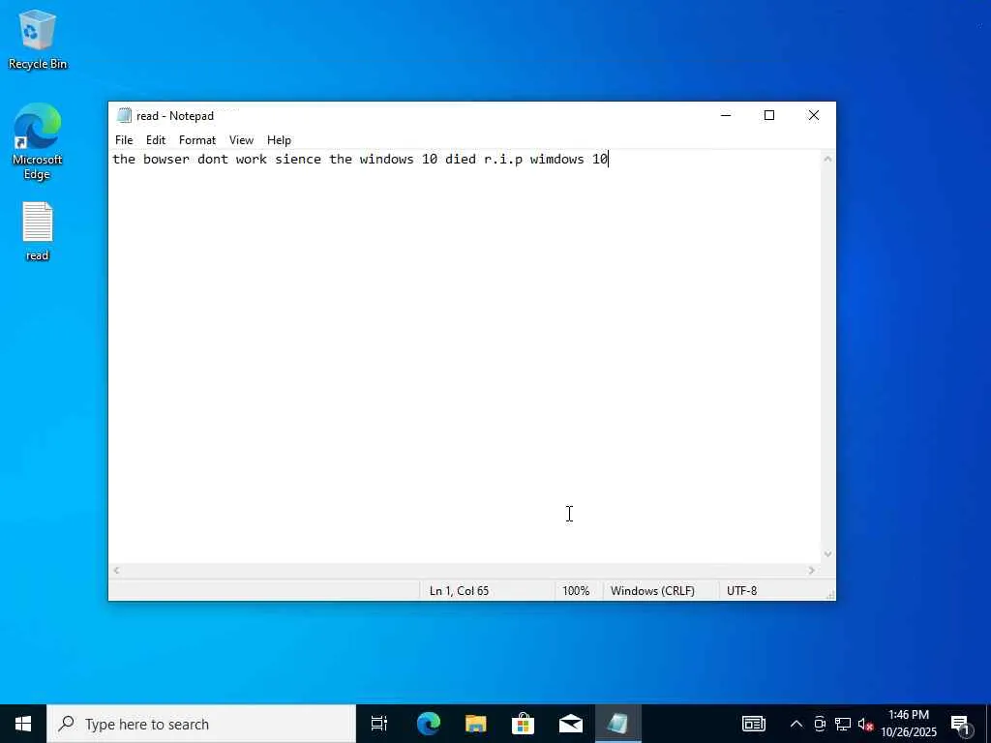The width and height of the screenshot is (991, 743).
Task: Click the word 'wimdows' in the text
Action: (x=556, y=160)
